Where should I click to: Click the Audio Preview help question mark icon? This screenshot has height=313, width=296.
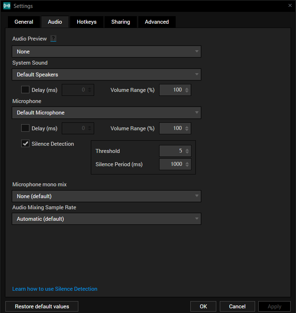click(53, 39)
